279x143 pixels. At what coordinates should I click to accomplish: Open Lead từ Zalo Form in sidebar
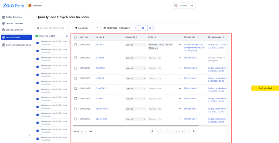12,23
